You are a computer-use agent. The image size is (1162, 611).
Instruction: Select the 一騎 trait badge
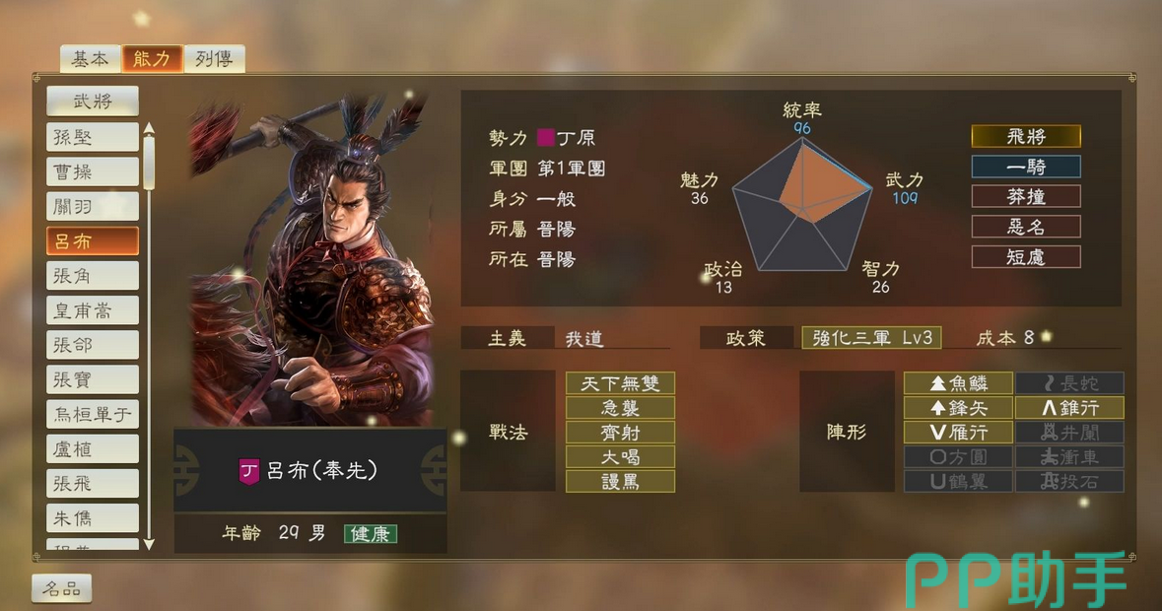tap(1026, 167)
